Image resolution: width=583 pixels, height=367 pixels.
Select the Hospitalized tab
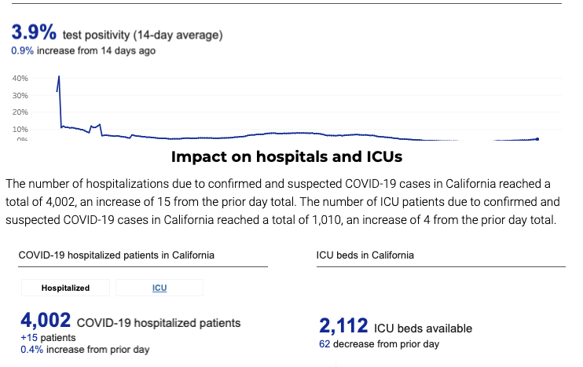point(65,288)
